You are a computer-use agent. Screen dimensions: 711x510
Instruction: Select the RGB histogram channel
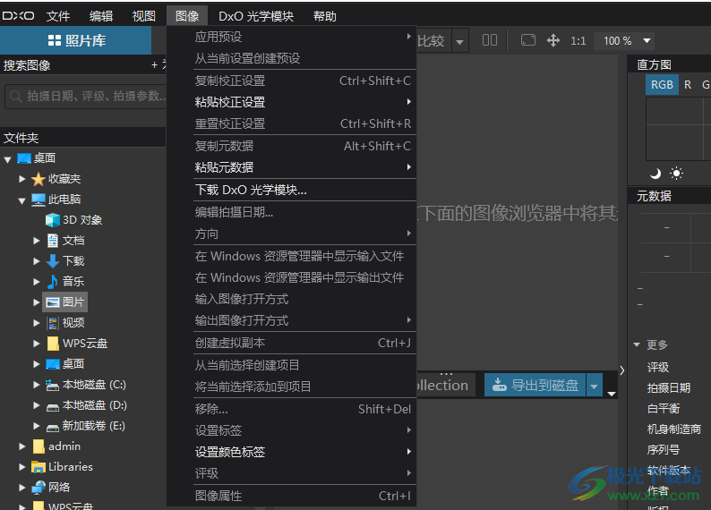(x=662, y=85)
